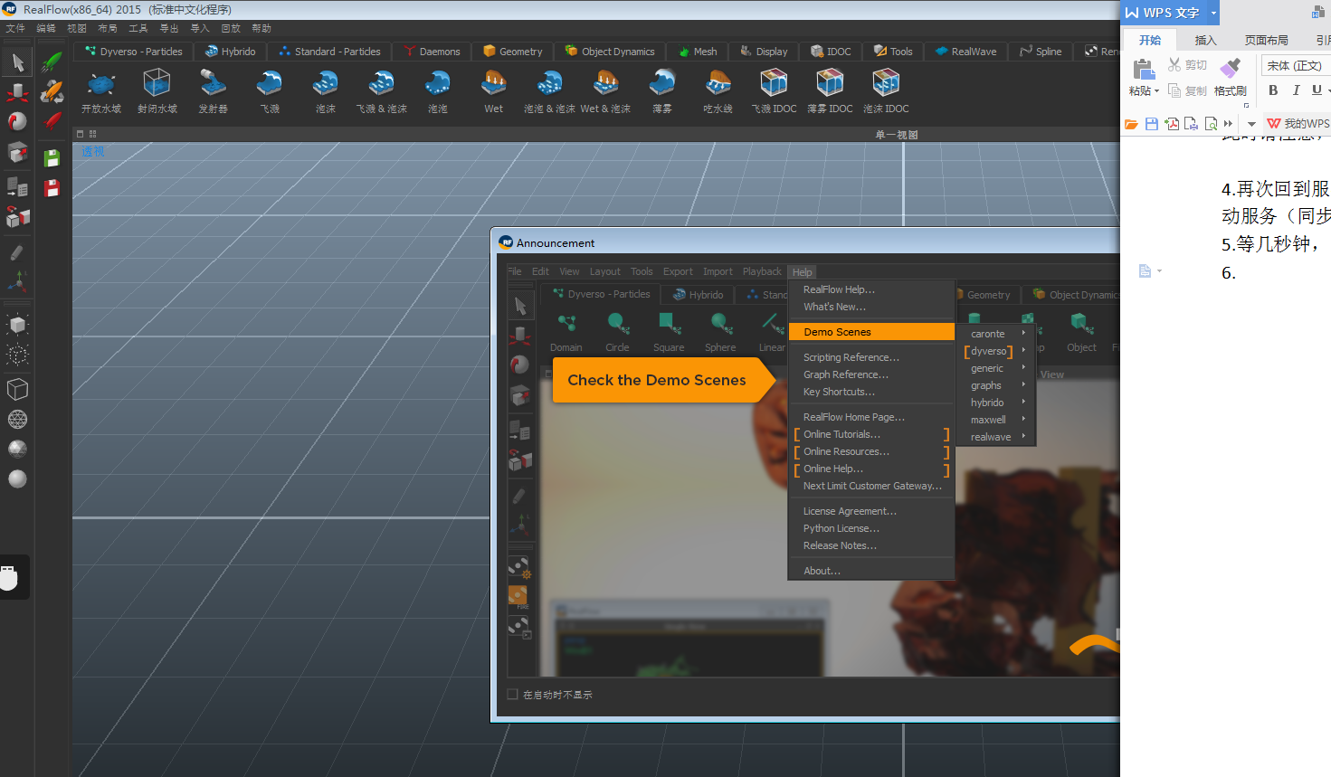Click the 薄雾 IDOC shelf icon

click(x=830, y=90)
